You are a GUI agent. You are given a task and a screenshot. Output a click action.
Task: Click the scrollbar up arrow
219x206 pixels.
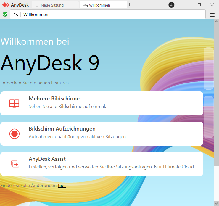pos(216,22)
